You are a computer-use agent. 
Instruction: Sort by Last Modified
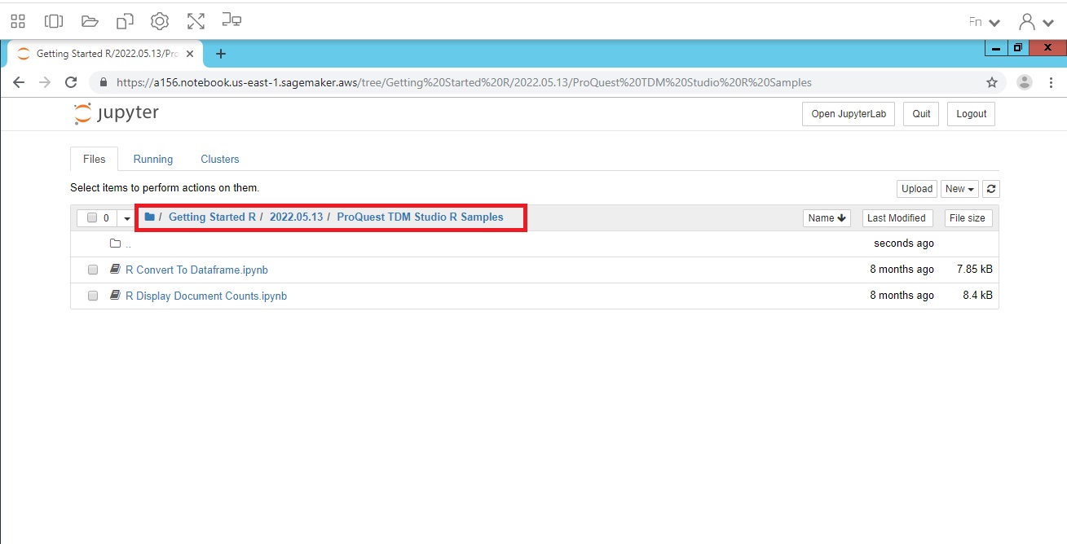click(x=897, y=218)
